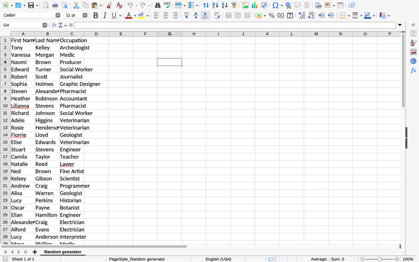Decrease the cell indent
Viewport: 419px width, 262px height.
[x=331, y=16]
